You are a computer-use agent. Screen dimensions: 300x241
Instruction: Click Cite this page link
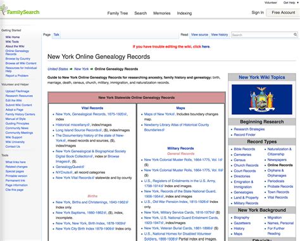click(x=15, y=190)
